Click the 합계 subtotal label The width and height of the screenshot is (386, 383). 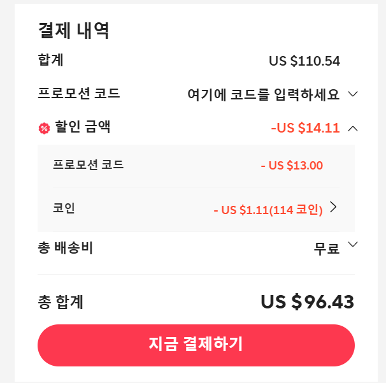(x=51, y=61)
